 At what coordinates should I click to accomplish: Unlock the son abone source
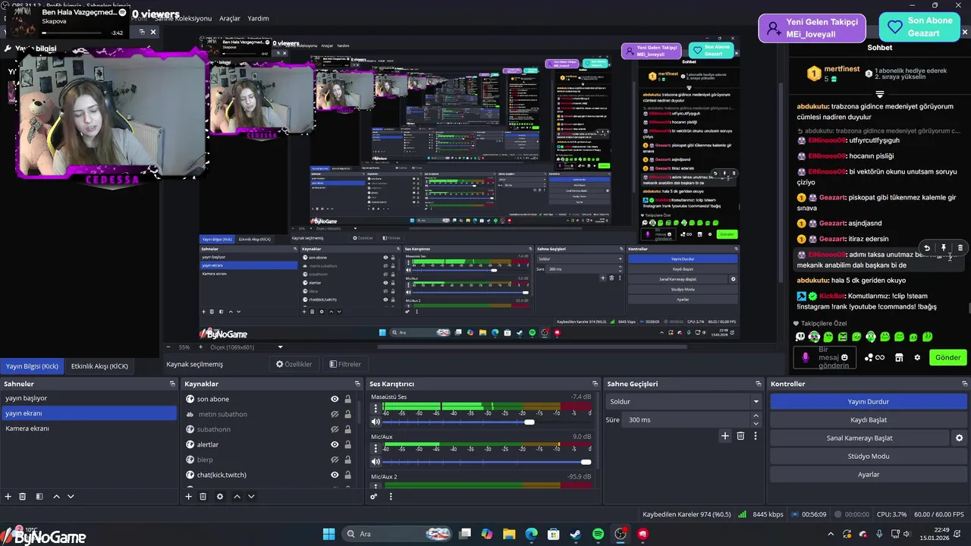coord(347,399)
